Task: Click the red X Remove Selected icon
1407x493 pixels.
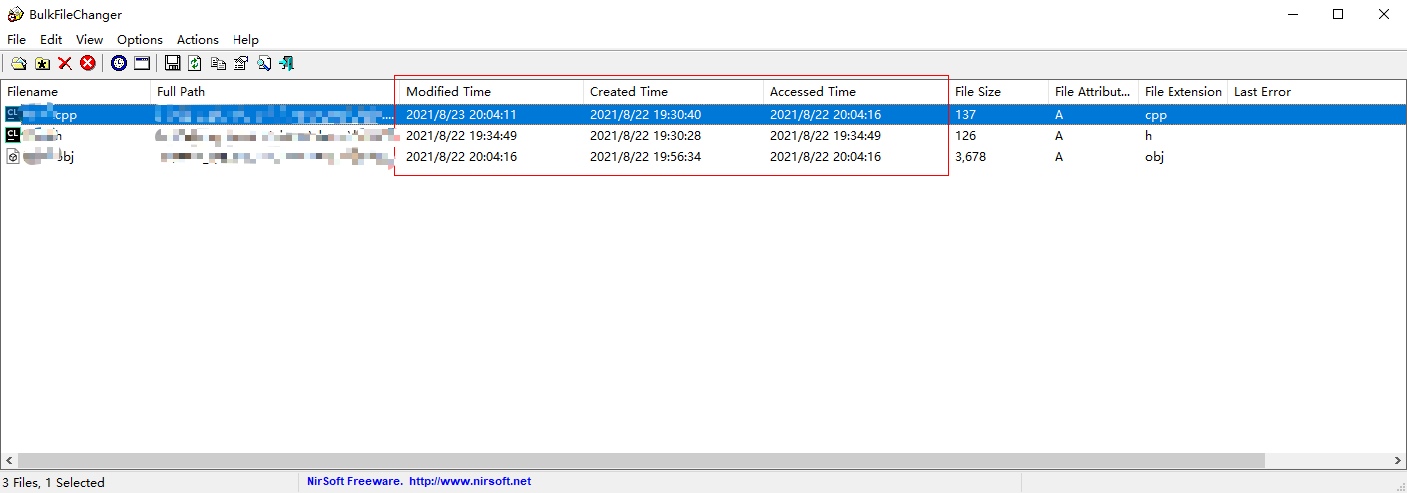Action: coord(65,63)
